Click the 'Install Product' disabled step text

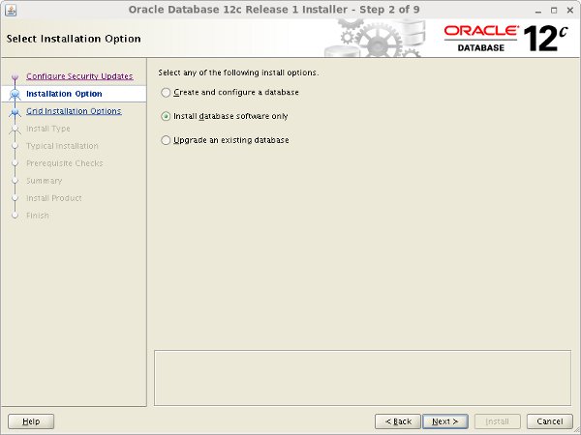(x=54, y=198)
